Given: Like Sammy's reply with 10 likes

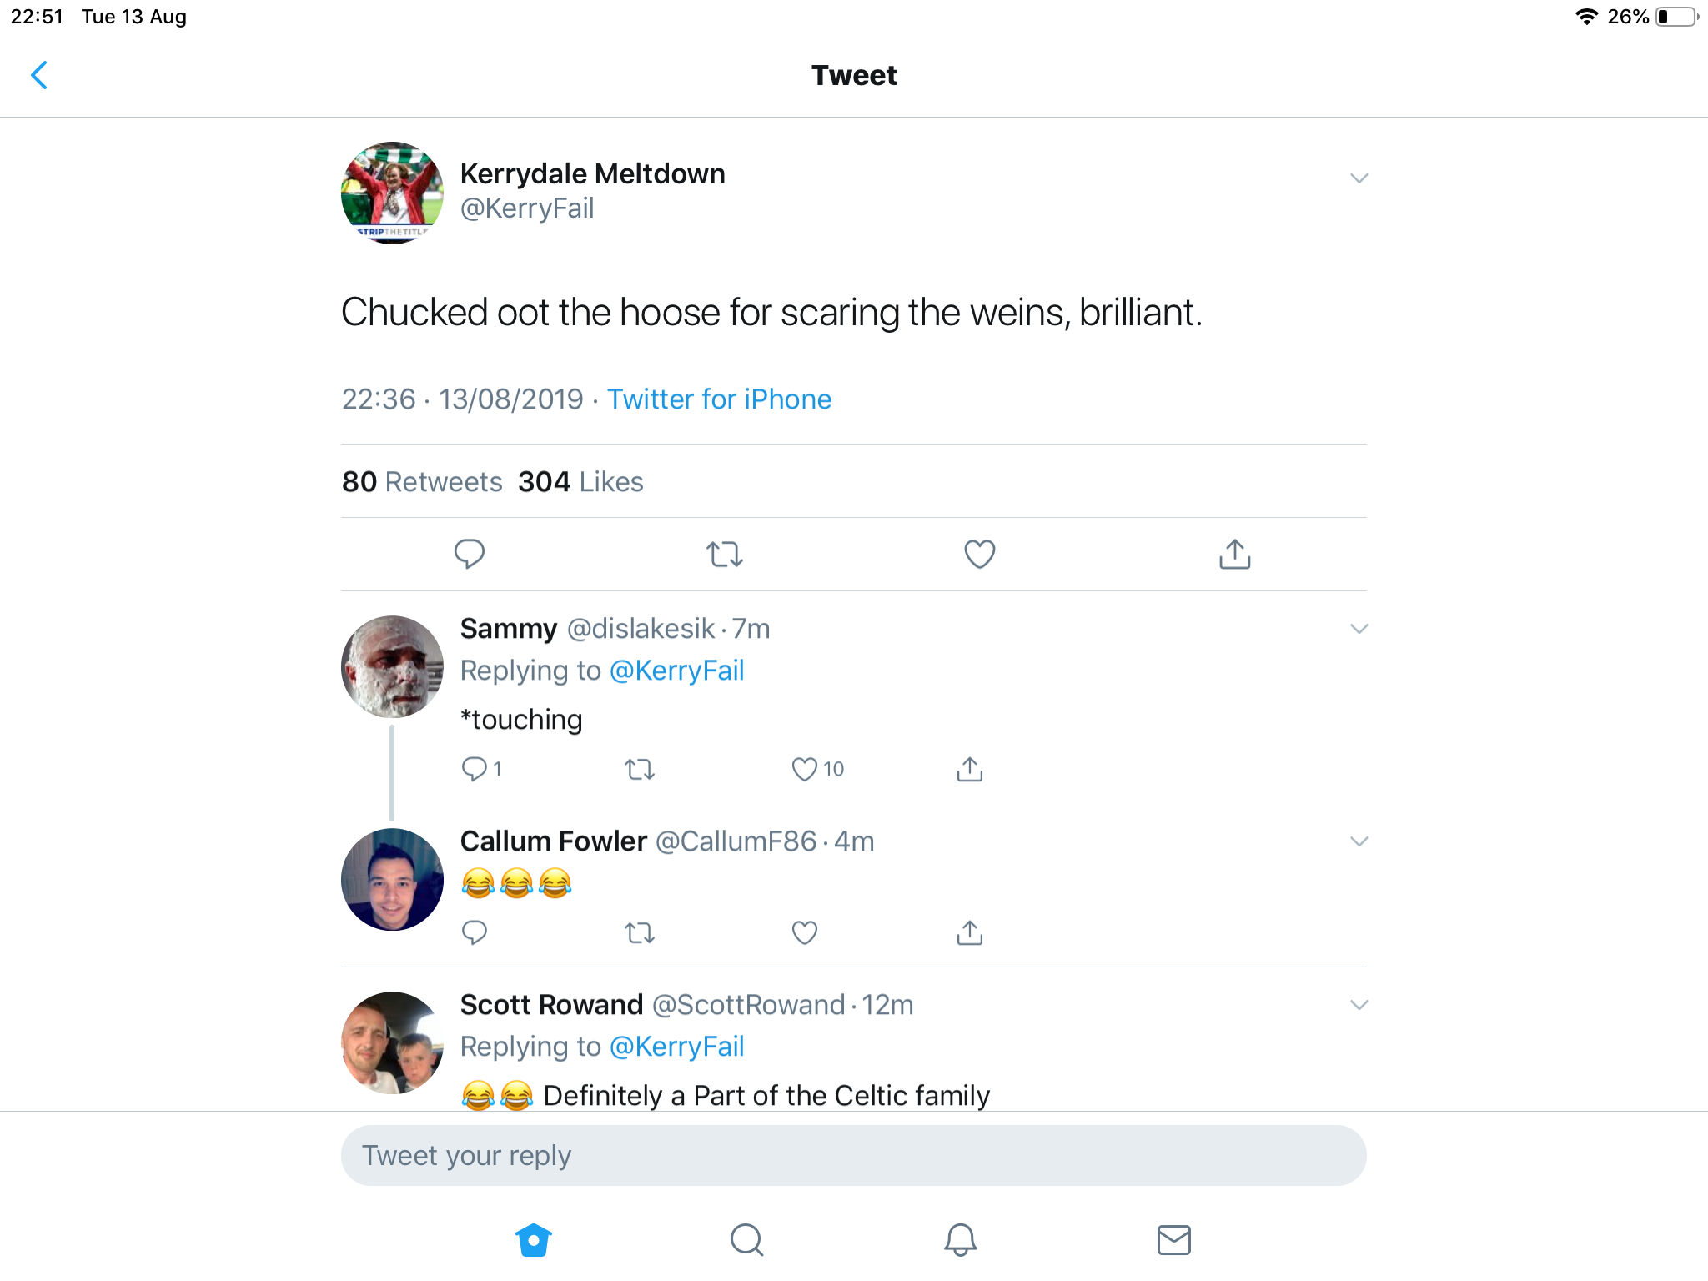Looking at the screenshot, I should (805, 769).
